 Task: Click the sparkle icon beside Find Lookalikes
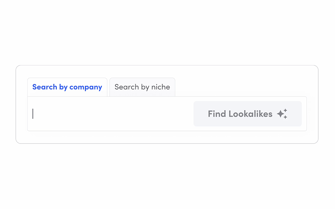(x=282, y=114)
